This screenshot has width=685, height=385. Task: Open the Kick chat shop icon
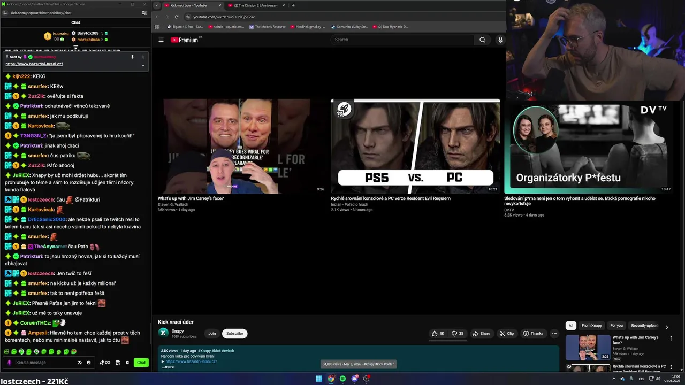pos(118,363)
